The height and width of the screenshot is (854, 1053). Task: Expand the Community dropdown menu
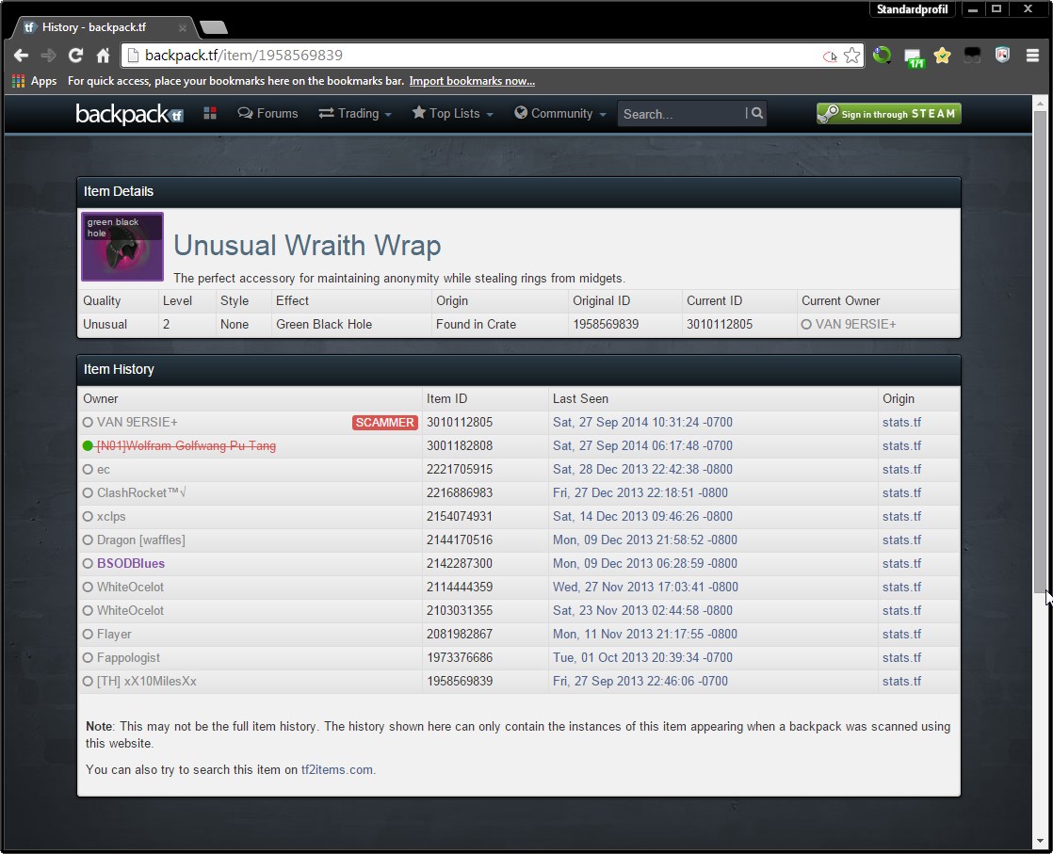click(560, 114)
